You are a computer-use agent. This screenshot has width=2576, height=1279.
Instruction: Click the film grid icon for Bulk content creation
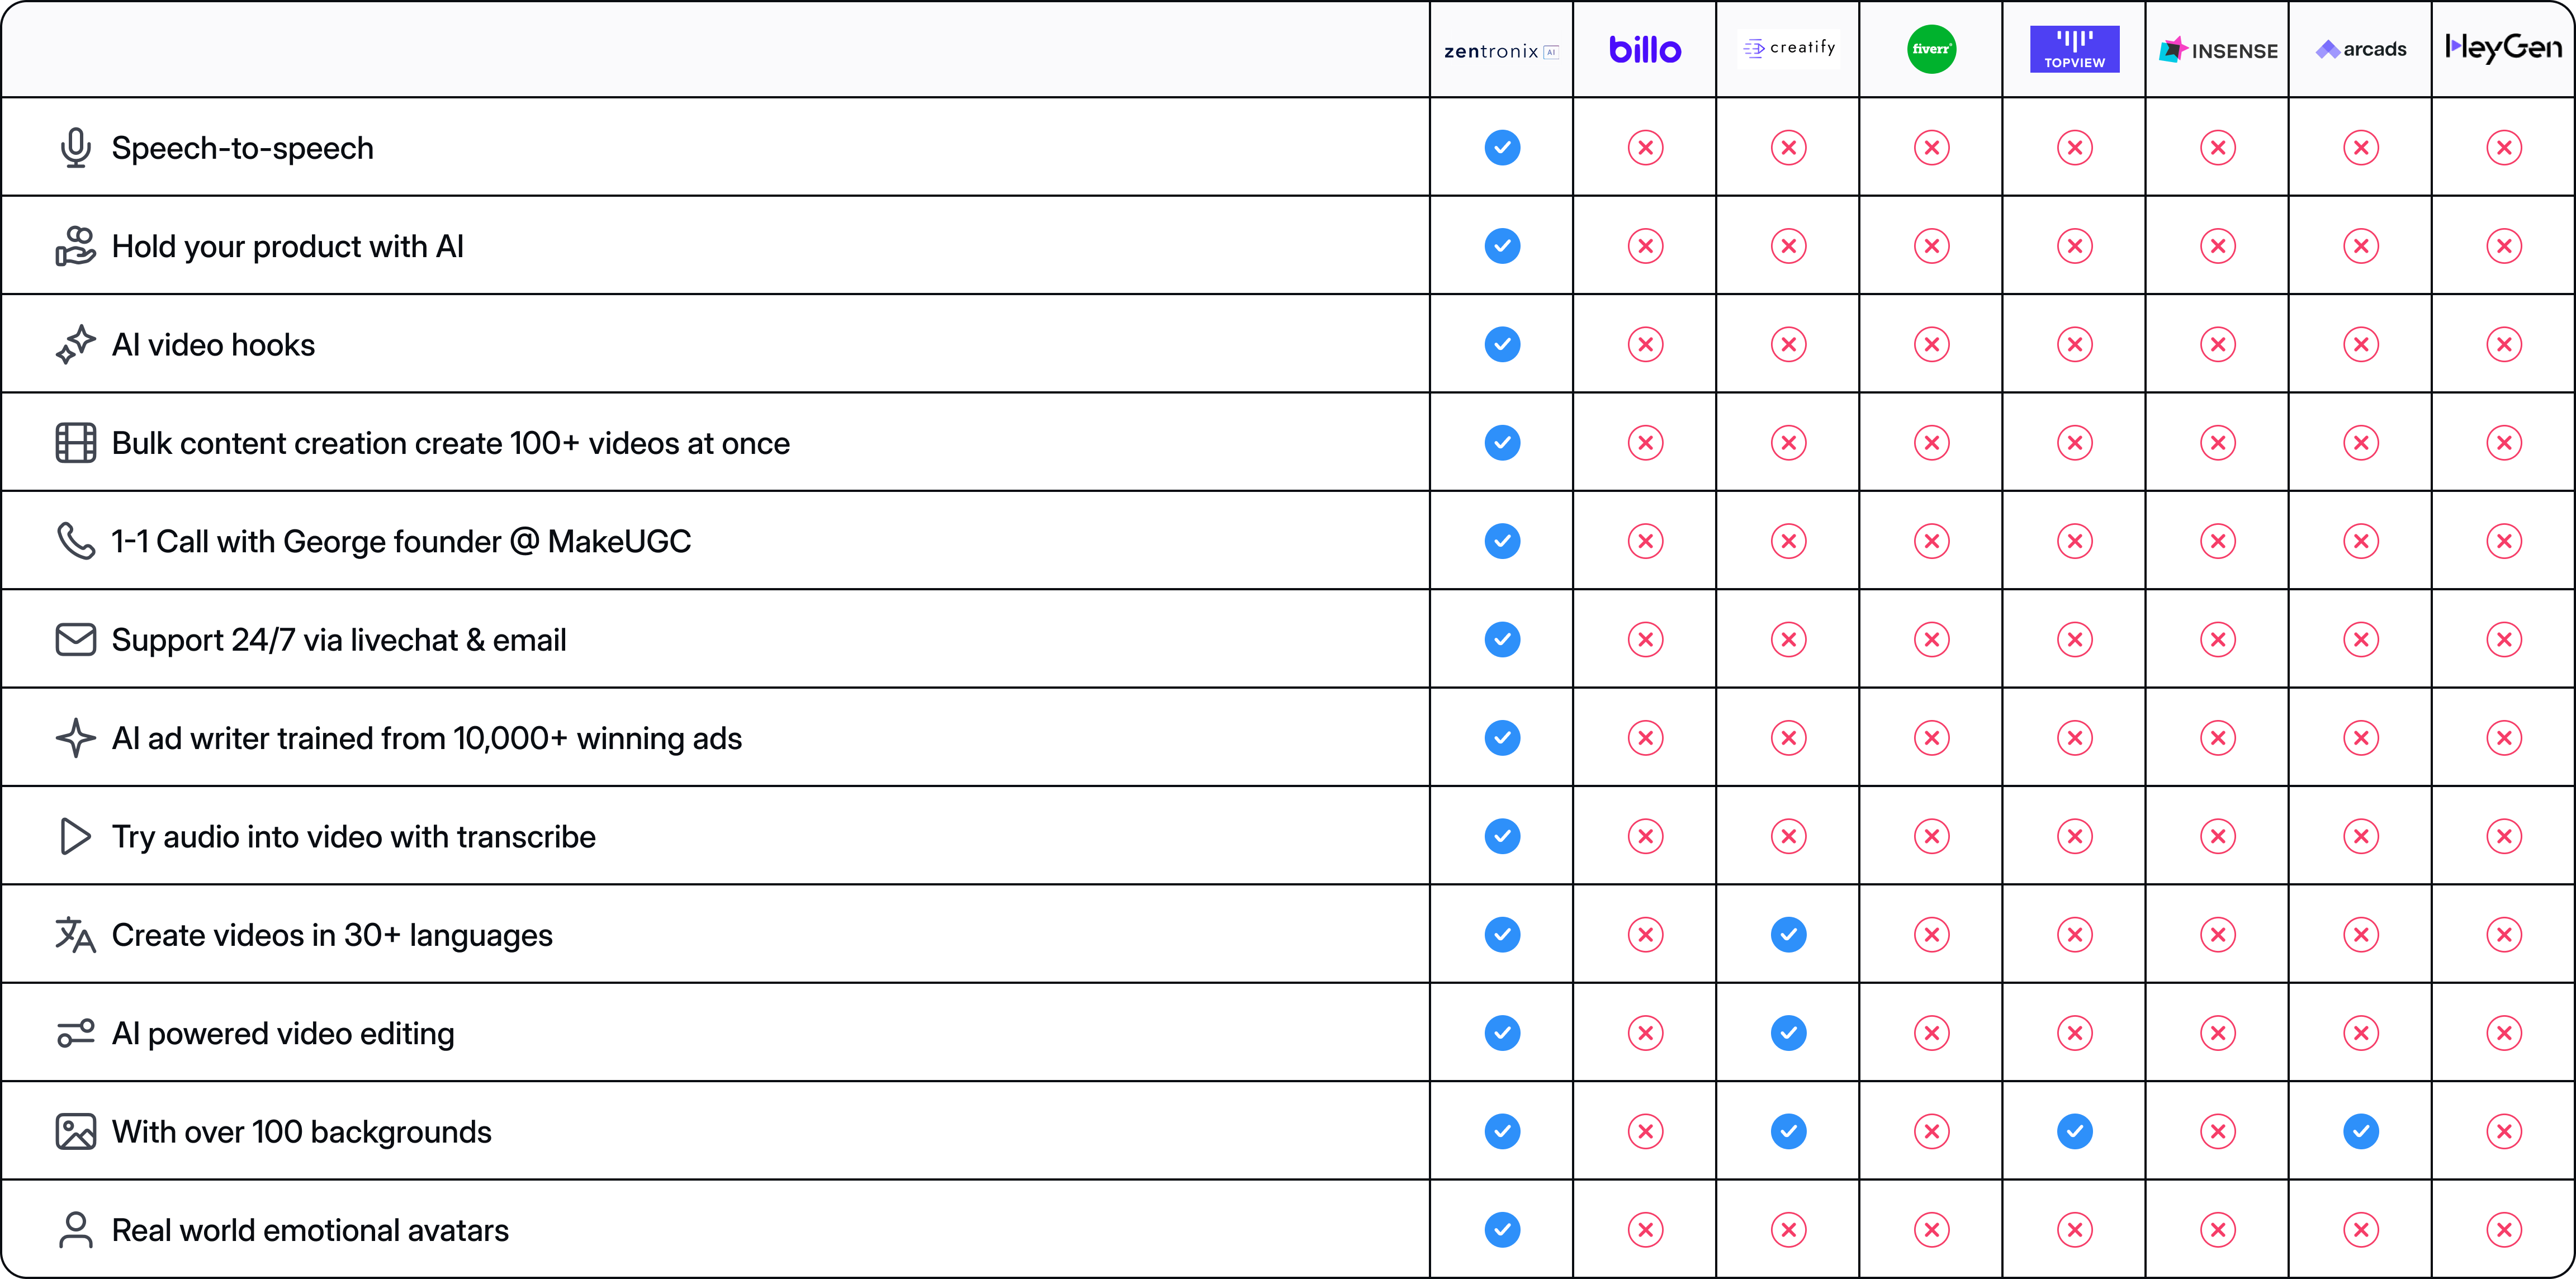pyautogui.click(x=75, y=443)
